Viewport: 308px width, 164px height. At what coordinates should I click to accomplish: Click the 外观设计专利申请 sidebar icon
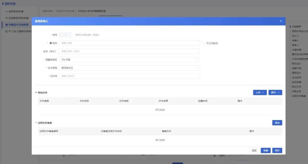[7, 25]
